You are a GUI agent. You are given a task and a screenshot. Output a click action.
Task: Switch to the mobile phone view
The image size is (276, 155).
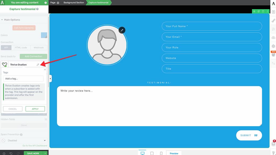pos(161,153)
